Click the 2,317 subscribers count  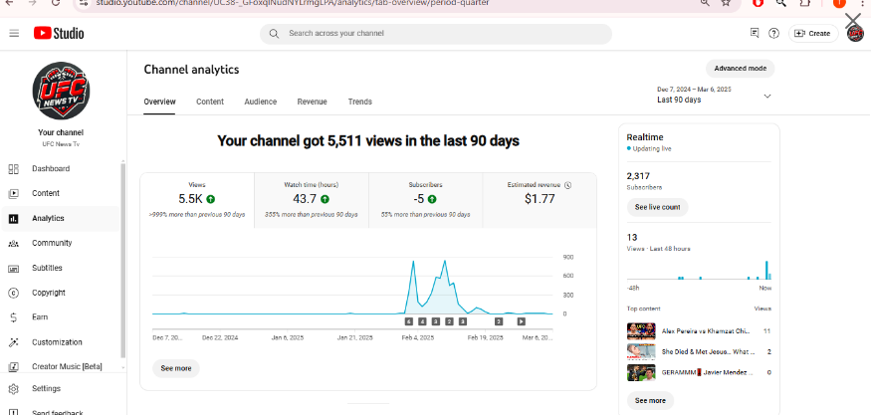click(638, 176)
